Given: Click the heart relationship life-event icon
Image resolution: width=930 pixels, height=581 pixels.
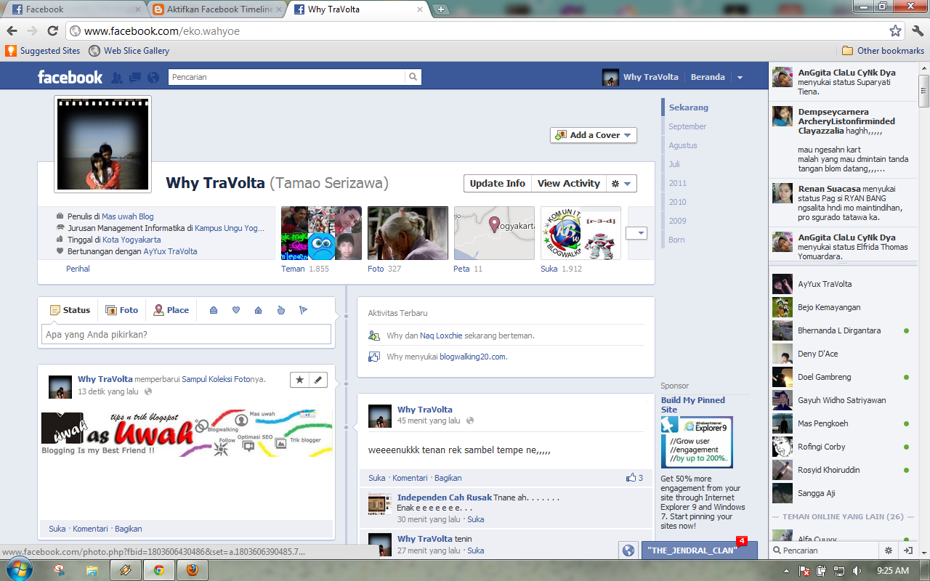Looking at the screenshot, I should tap(235, 309).
